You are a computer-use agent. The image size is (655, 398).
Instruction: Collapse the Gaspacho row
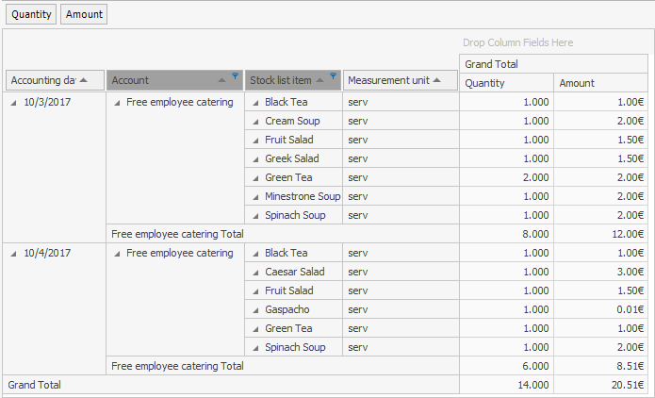(x=254, y=310)
